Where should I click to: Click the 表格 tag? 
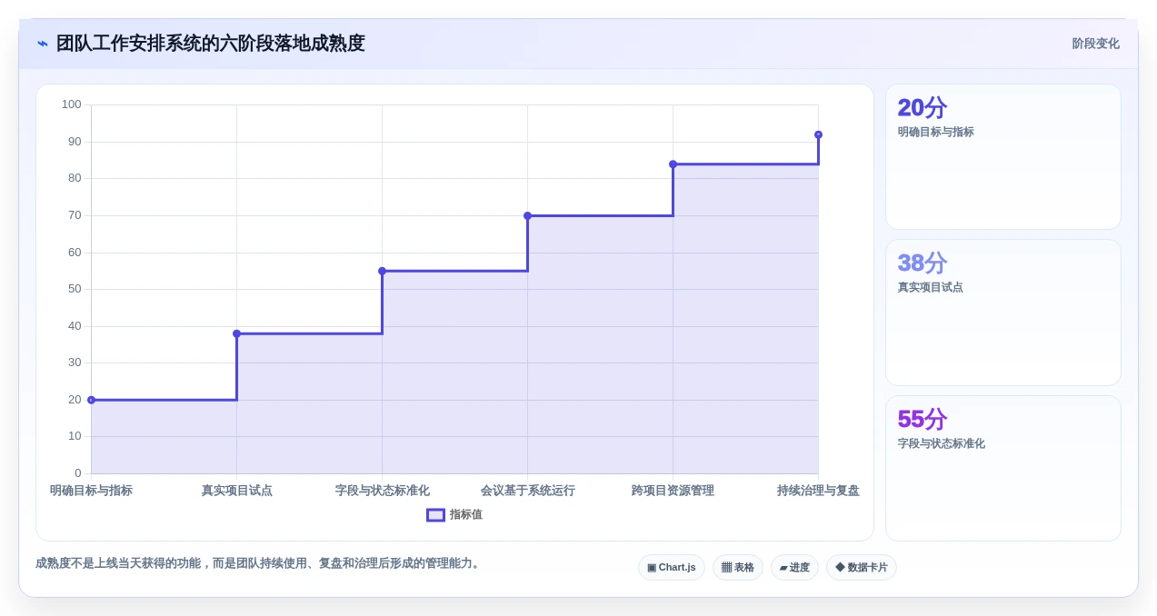pyautogui.click(x=737, y=567)
